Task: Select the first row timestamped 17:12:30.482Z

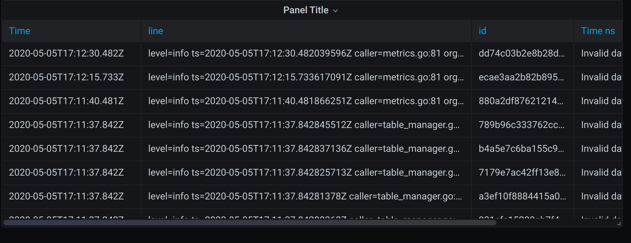Action: (67, 53)
